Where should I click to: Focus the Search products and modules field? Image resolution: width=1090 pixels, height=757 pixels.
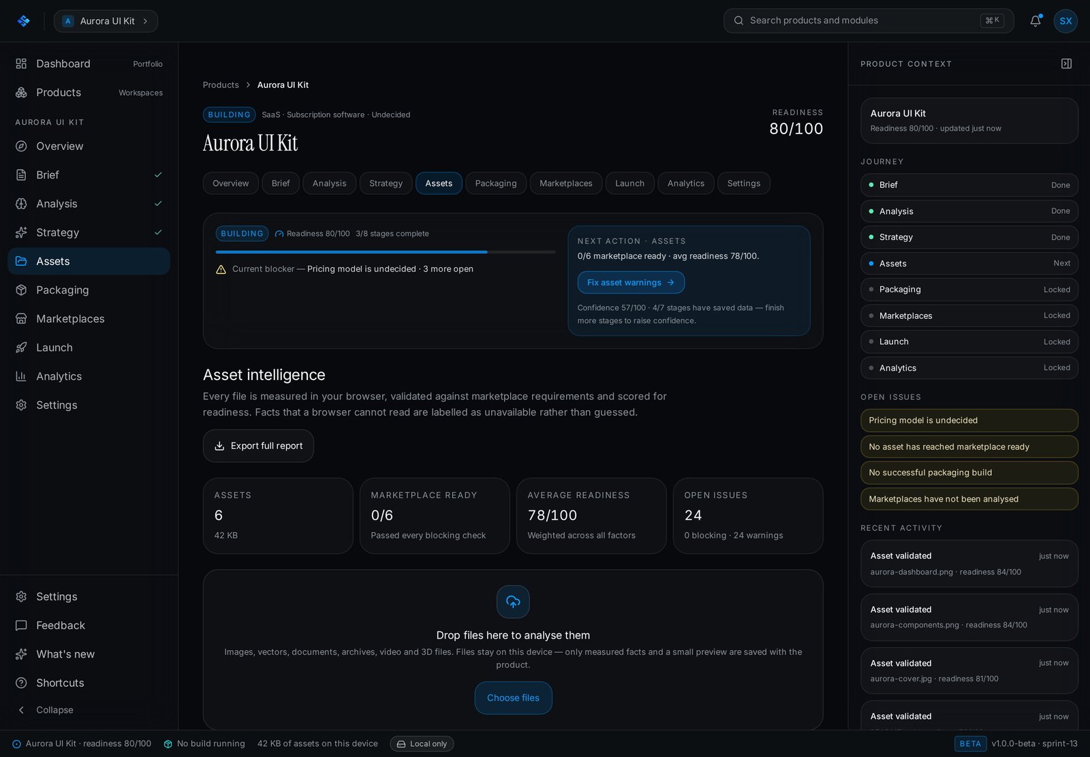869,21
